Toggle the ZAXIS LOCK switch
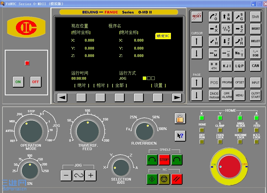The image size is (267, 193). [220, 142]
